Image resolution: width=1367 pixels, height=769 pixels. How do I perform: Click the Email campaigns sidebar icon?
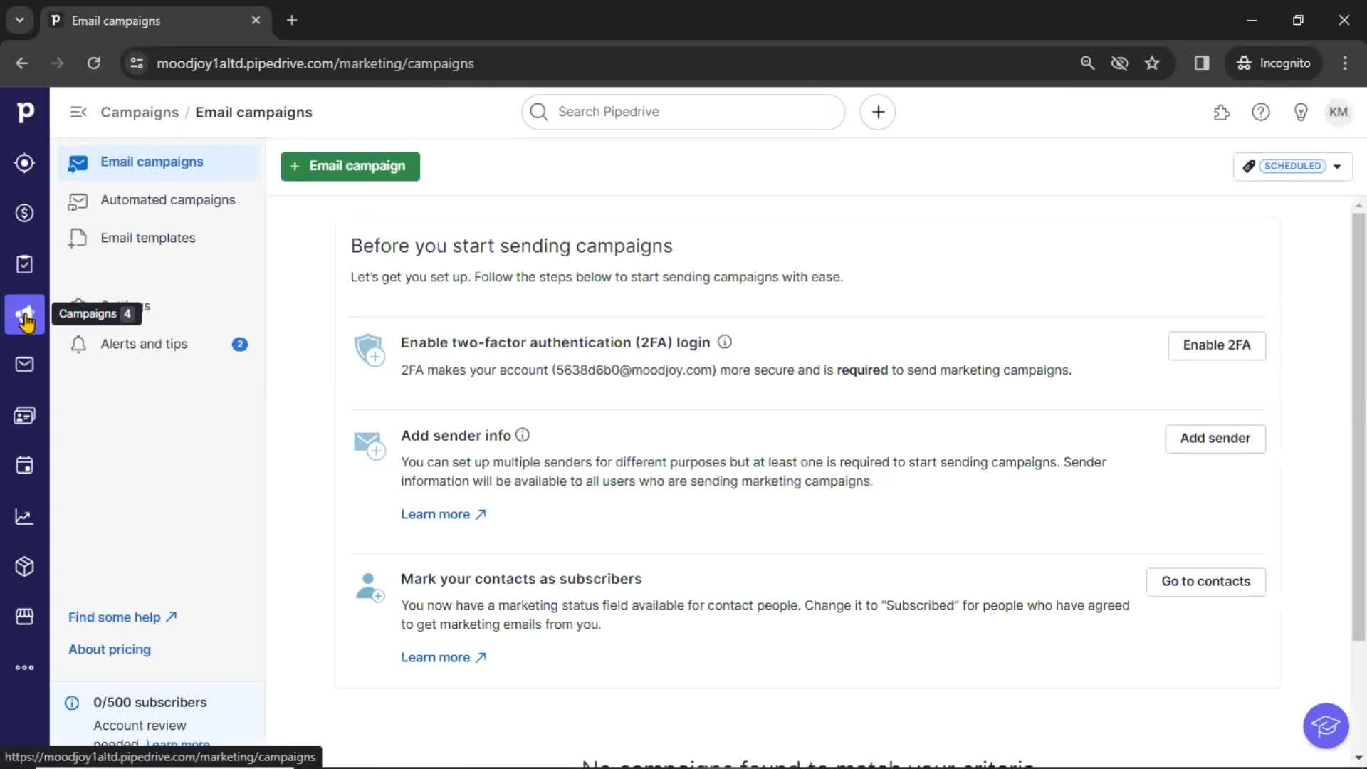(24, 313)
